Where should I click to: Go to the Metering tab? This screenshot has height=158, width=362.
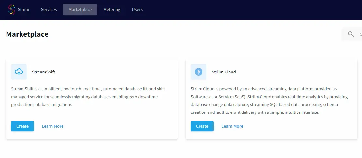[112, 10]
